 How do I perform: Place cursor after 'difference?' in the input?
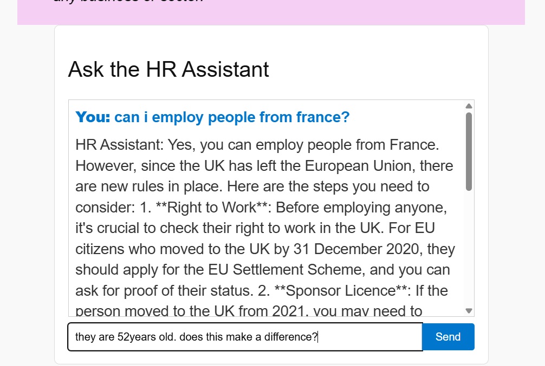coord(319,337)
